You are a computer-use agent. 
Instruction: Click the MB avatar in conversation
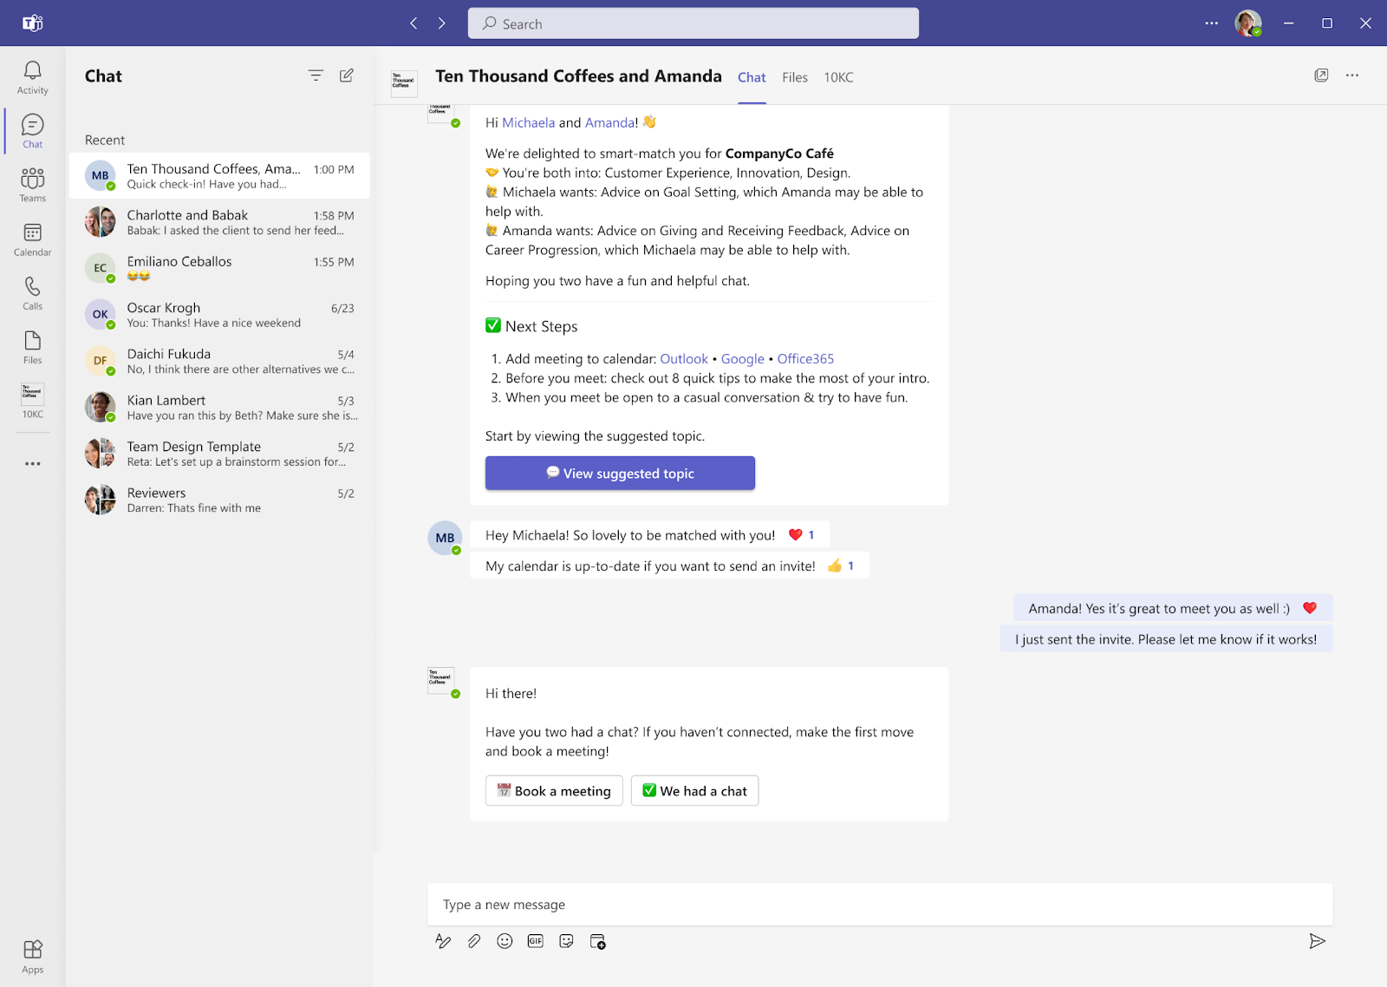coord(445,538)
